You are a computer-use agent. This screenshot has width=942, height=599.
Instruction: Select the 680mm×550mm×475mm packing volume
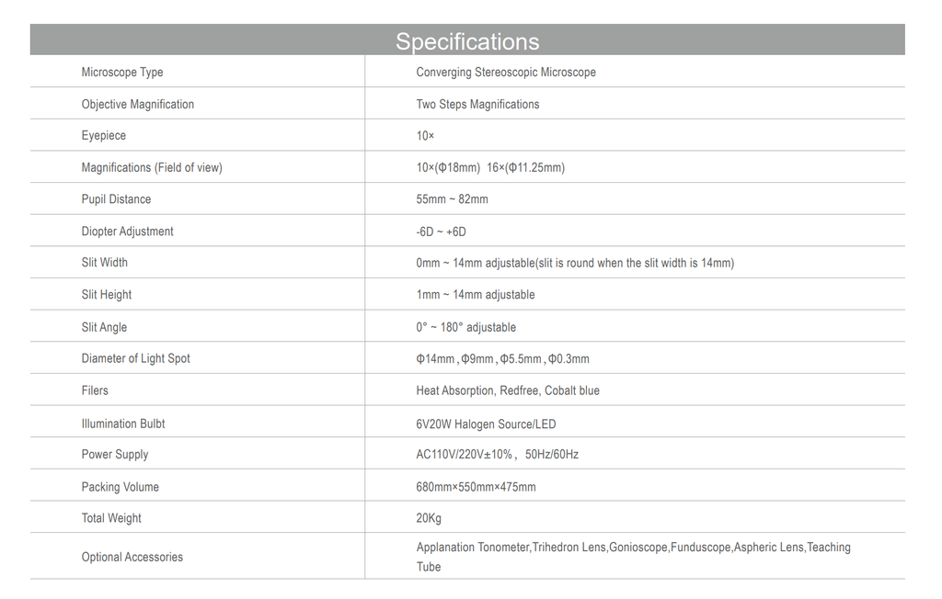pos(476,487)
